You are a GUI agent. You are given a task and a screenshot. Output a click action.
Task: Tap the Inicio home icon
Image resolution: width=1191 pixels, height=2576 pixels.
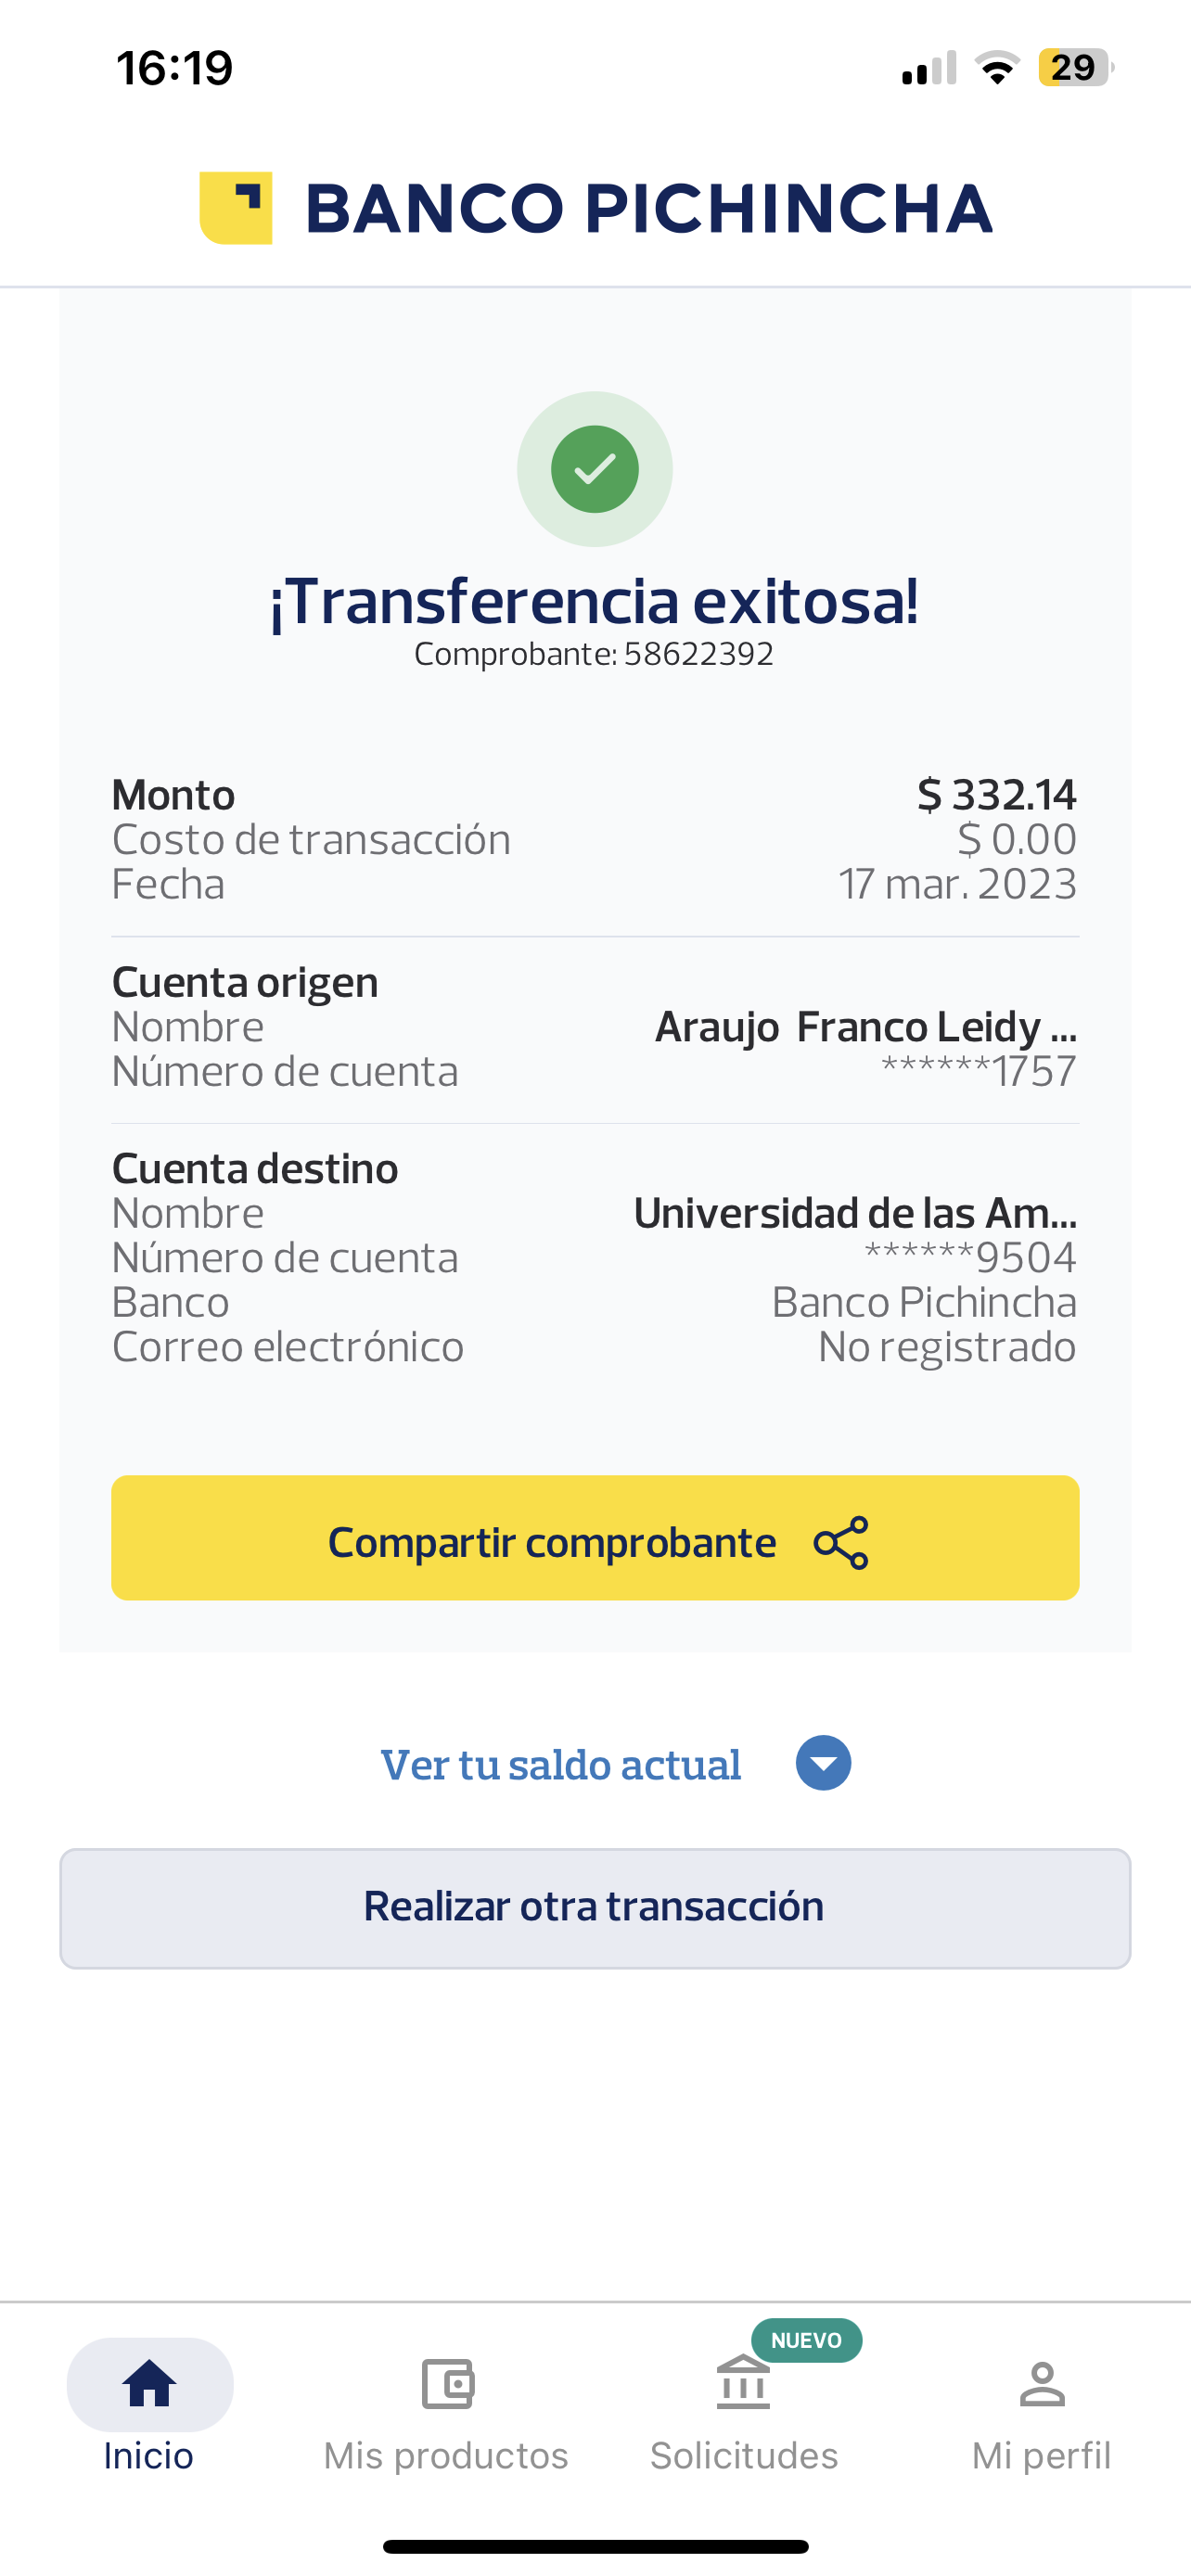(x=149, y=2384)
